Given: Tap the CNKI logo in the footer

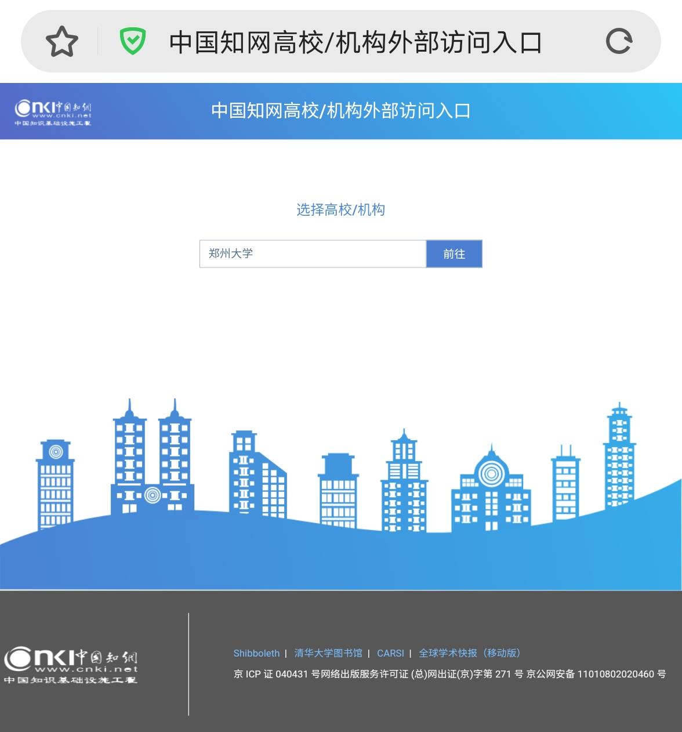Looking at the screenshot, I should (x=71, y=665).
